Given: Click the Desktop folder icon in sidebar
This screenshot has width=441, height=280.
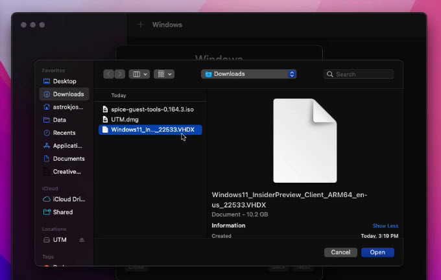Looking at the screenshot, I should (47, 81).
